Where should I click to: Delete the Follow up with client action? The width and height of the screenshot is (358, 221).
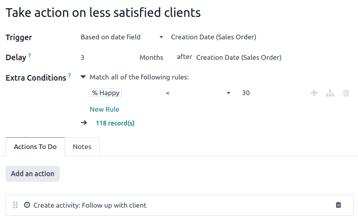point(338,205)
